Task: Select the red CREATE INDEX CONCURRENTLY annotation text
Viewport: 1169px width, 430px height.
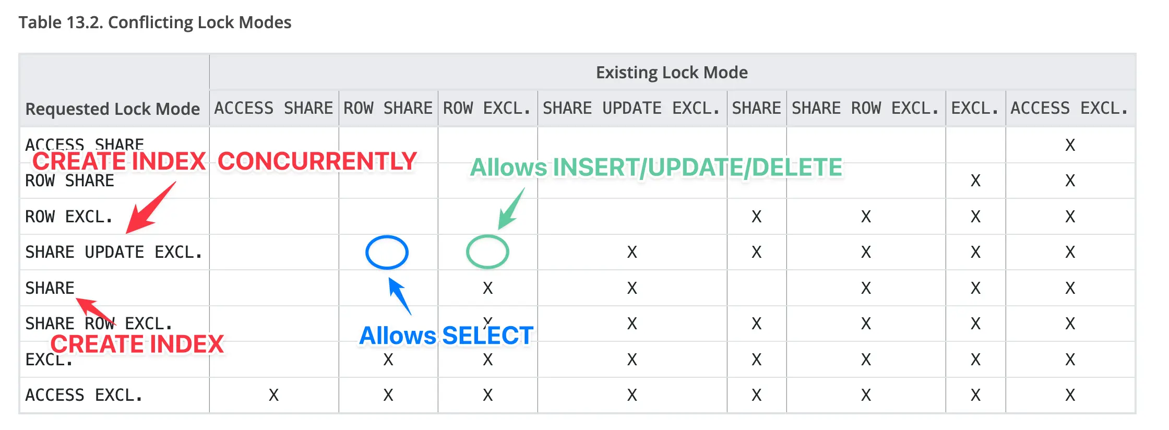Action: click(x=224, y=161)
